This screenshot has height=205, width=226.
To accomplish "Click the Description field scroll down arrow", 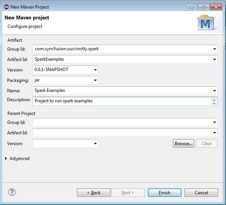I will click(214, 103).
